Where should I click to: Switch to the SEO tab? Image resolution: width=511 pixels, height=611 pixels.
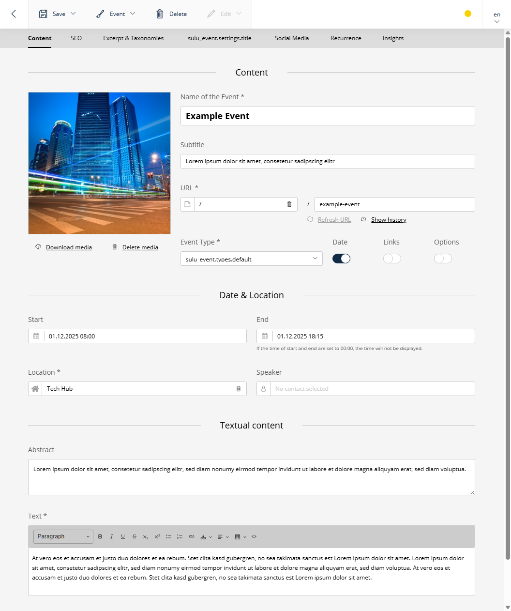[76, 38]
